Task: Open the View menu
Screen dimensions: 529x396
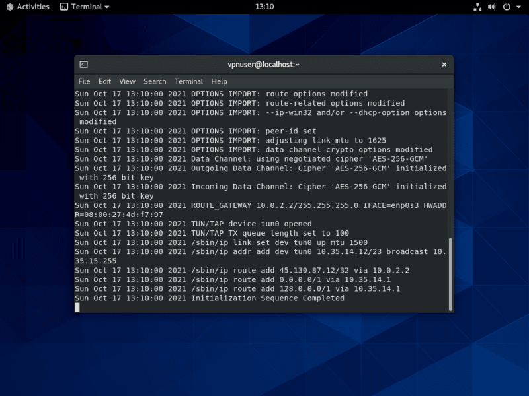Action: click(127, 81)
